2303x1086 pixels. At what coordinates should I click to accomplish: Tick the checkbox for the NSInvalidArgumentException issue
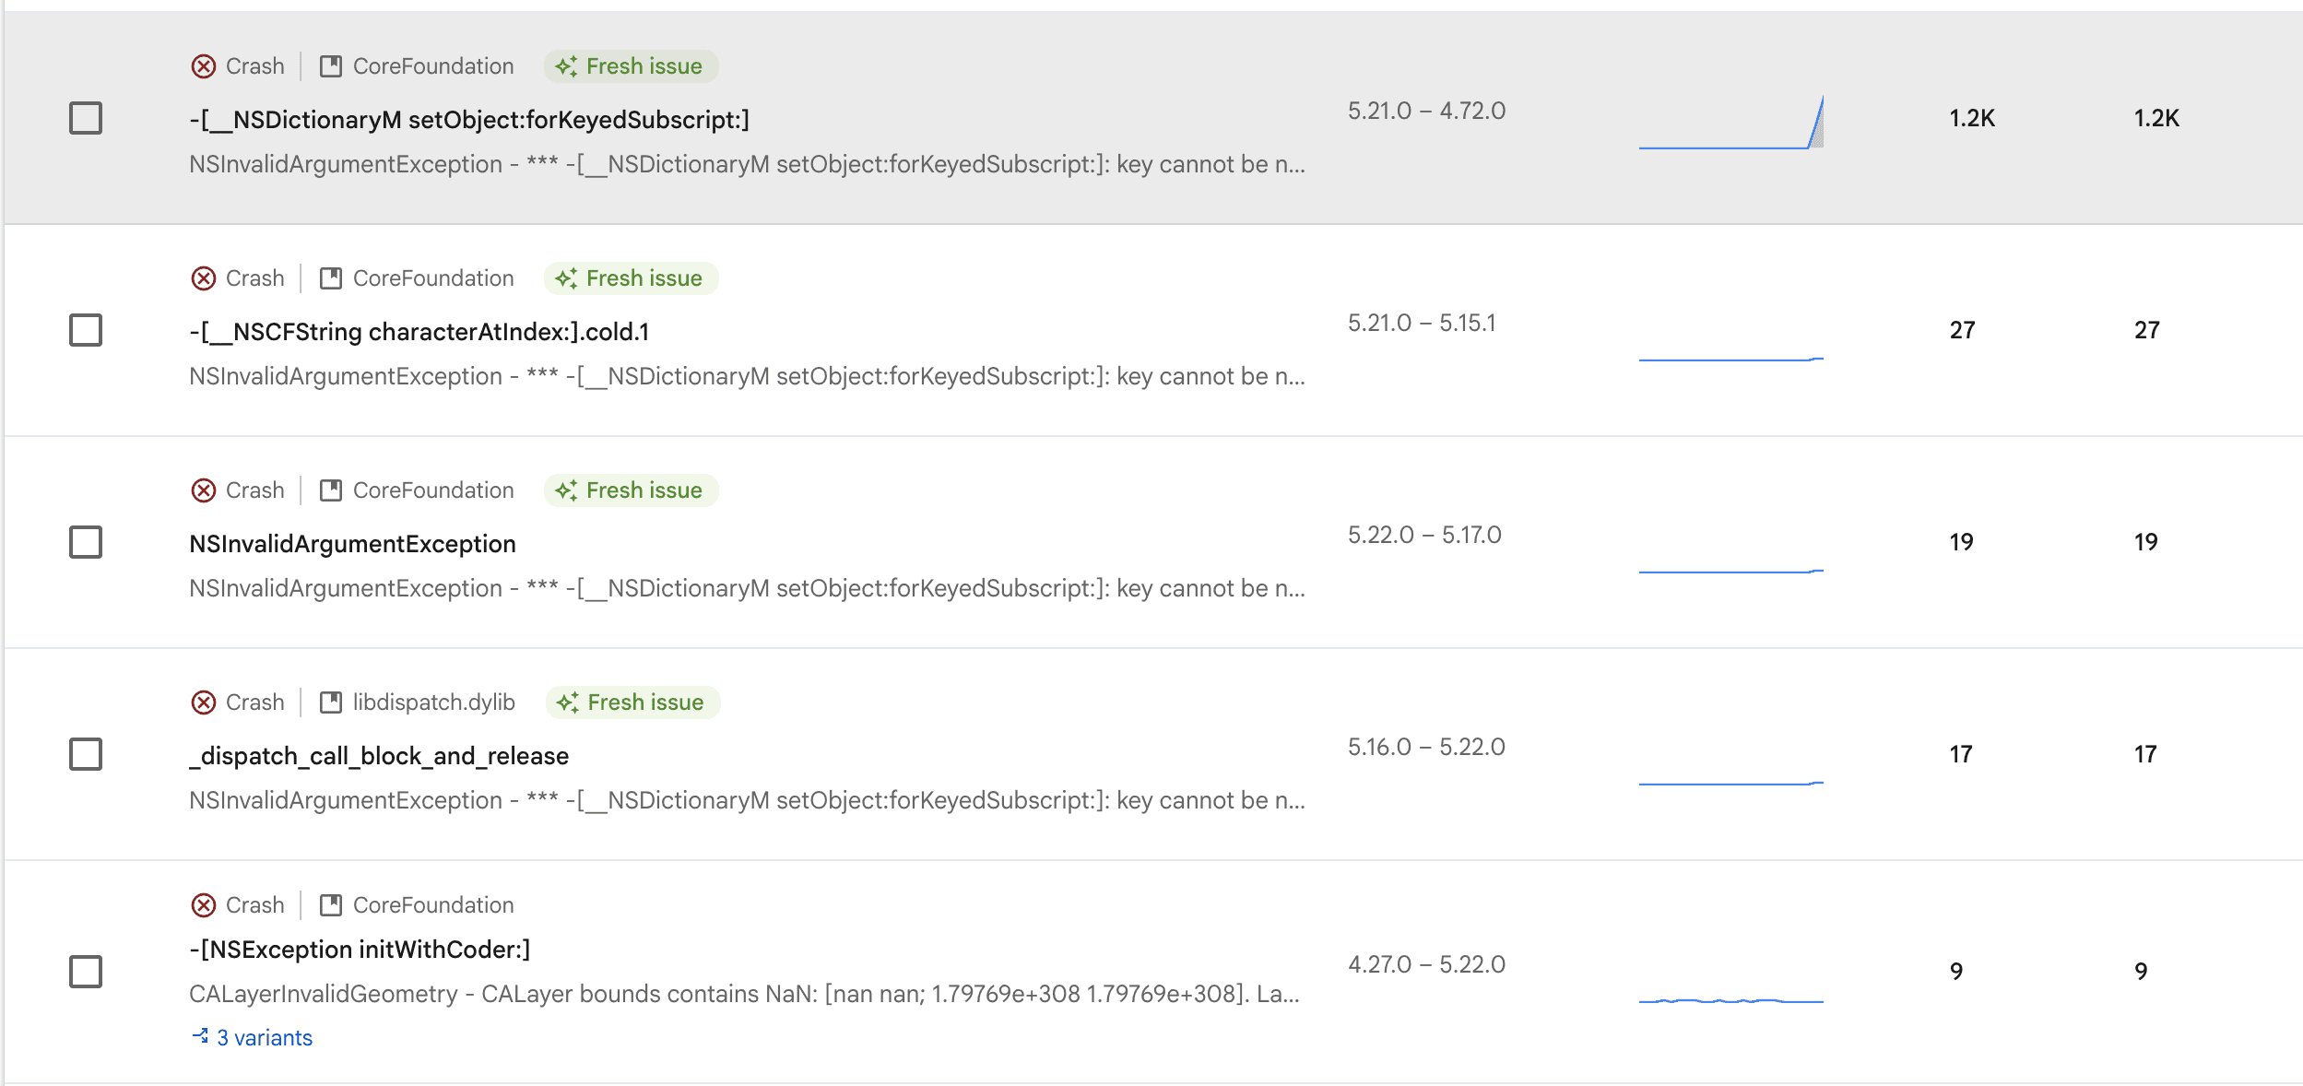[x=86, y=542]
